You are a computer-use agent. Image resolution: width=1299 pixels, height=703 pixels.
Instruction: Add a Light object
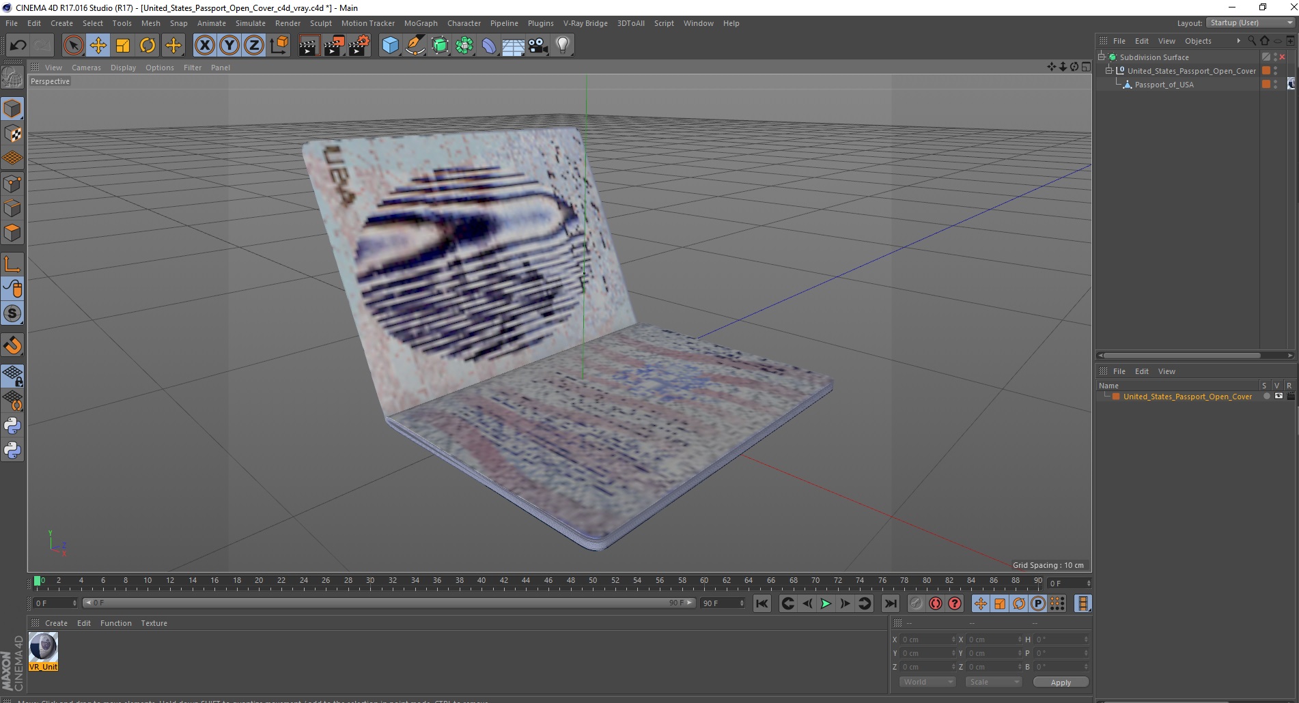tap(563, 46)
